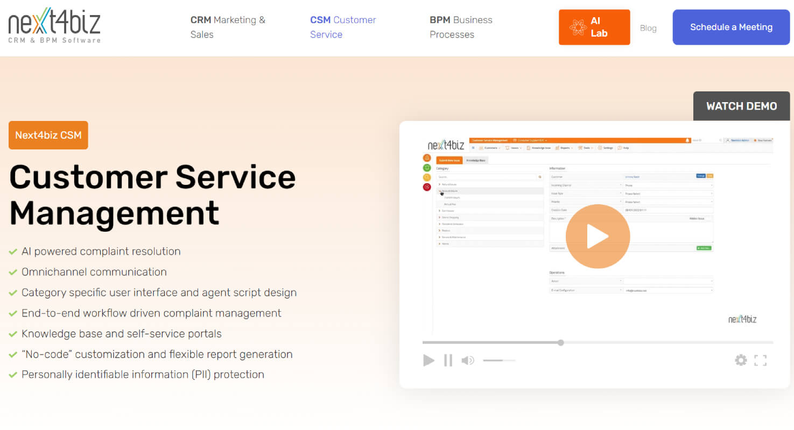Image resolution: width=794 pixels, height=430 pixels.
Task: Open E-mail Configuration dropdown in demo video
Action: point(668,290)
